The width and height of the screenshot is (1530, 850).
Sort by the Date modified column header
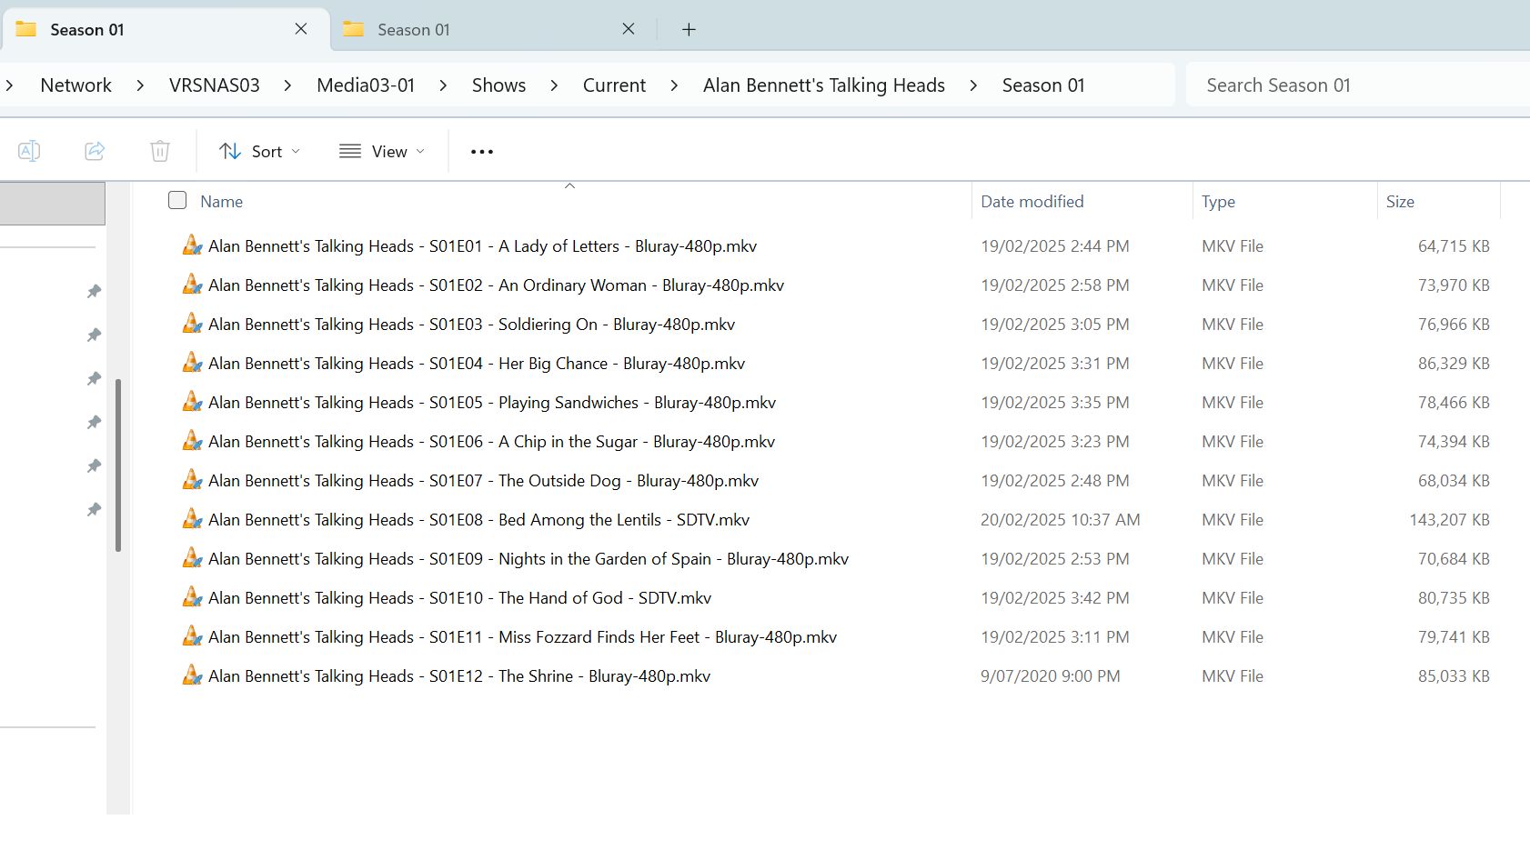click(x=1032, y=202)
